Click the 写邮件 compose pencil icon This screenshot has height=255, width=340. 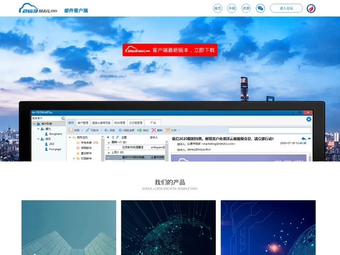87,130
